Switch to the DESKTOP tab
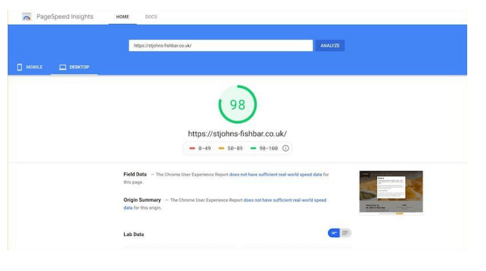This screenshot has width=486, height=271. point(74,67)
